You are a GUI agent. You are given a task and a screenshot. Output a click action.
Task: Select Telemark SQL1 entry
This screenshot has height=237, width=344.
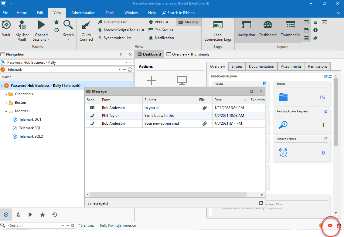pos(31,128)
